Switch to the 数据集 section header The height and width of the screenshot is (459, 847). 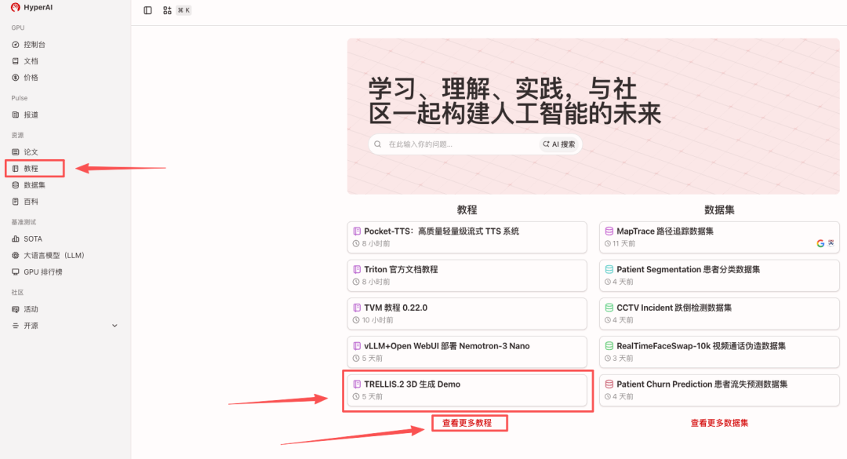(x=718, y=209)
